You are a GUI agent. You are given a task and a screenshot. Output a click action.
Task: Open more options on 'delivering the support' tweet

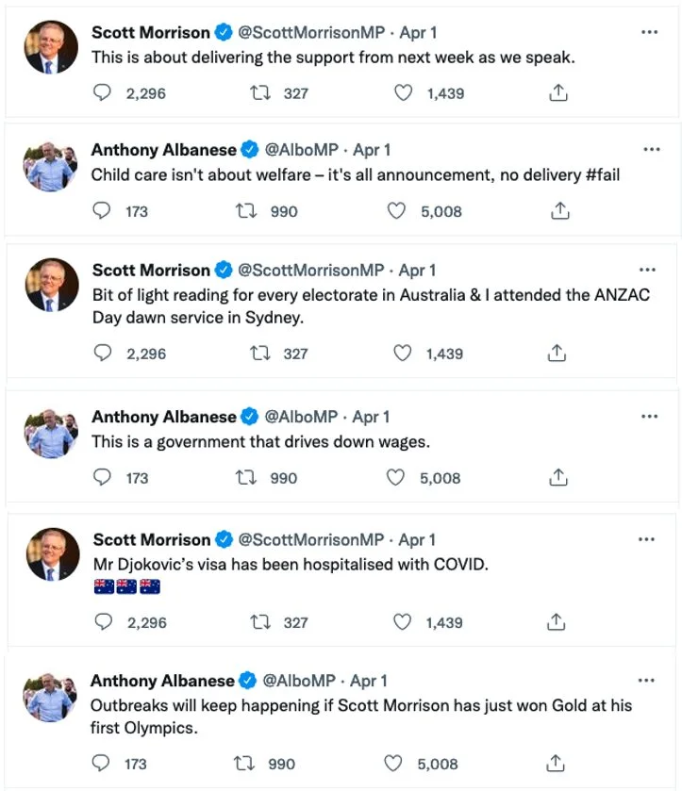649,32
